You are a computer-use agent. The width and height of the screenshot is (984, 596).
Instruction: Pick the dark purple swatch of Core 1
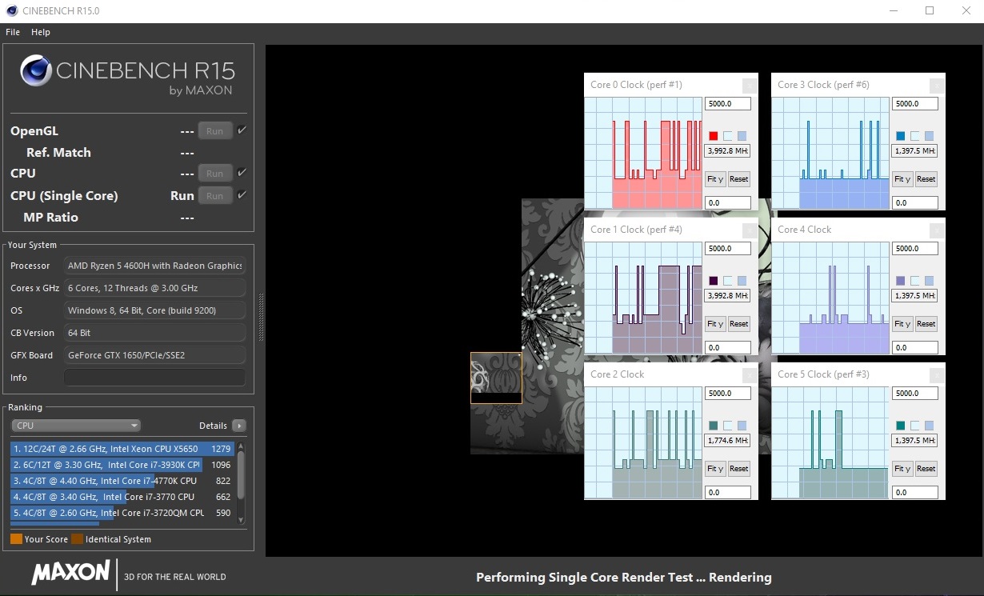(x=714, y=281)
